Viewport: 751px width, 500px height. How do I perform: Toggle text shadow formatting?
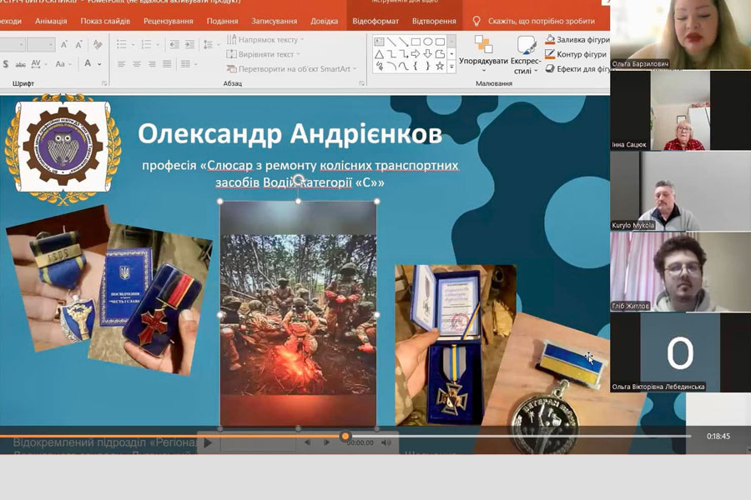(5, 64)
